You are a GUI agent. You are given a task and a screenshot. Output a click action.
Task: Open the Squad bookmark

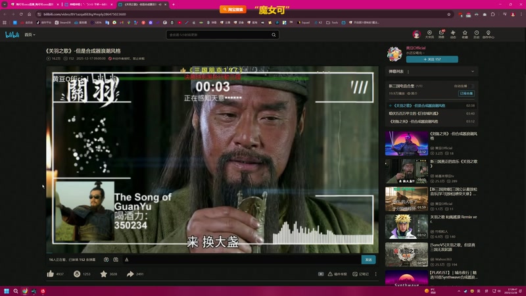[303, 22]
